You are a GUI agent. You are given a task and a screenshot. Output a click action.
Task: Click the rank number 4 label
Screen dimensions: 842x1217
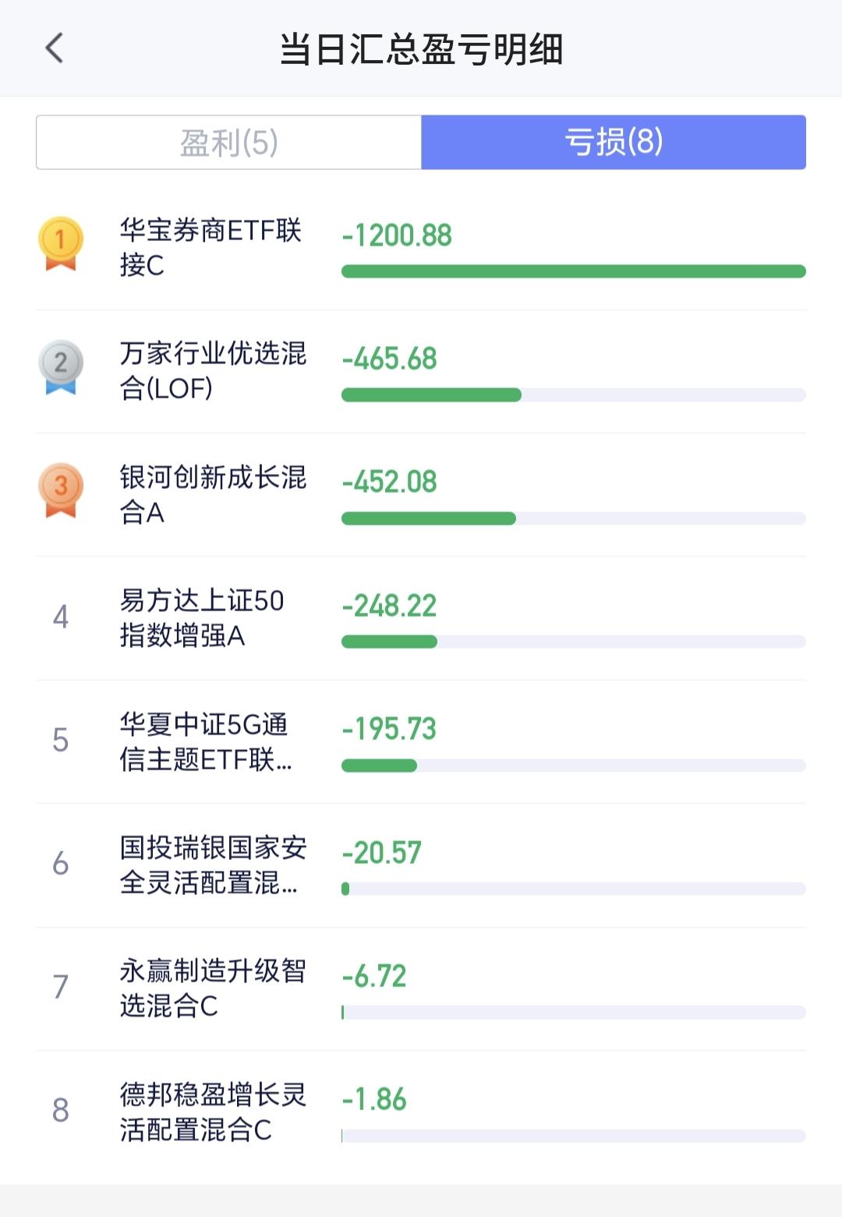pos(61,617)
